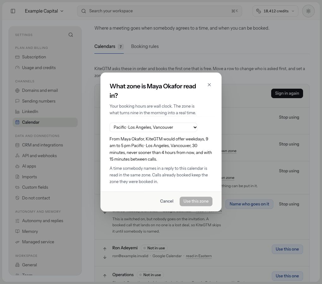This screenshot has width=322, height=284.
Task: Move Ron Adeyemi down with the arrow
Action: click(x=105, y=257)
